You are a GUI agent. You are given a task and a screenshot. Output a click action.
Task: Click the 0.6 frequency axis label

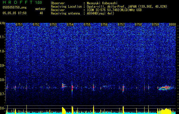pos(3,108)
